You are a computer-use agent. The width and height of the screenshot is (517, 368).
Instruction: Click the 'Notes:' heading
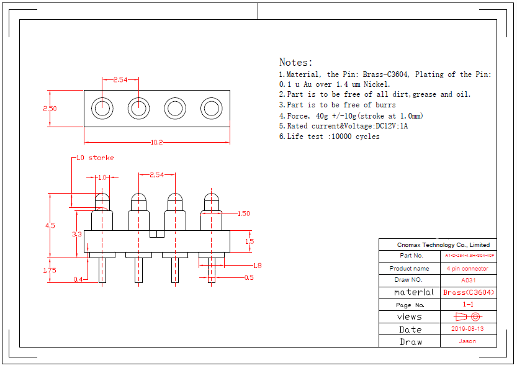295,62
